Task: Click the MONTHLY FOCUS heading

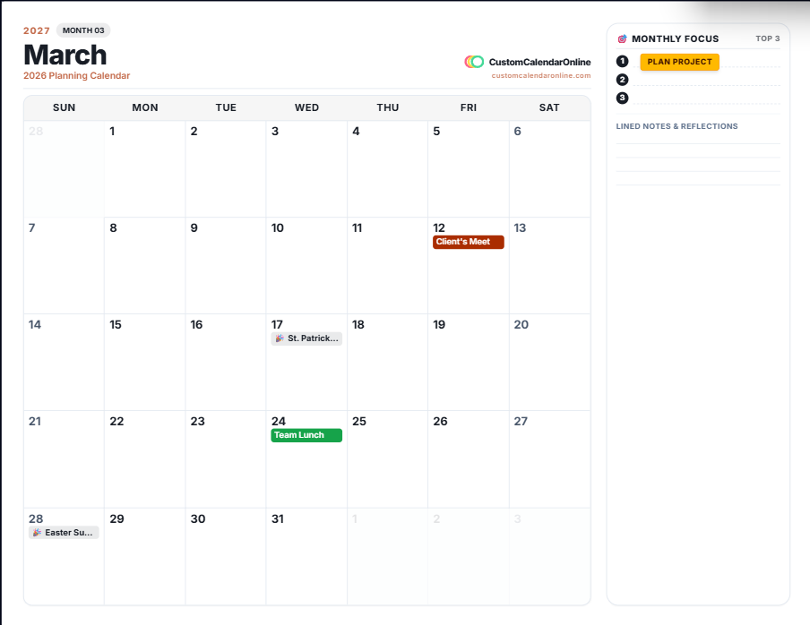Action: click(x=676, y=39)
